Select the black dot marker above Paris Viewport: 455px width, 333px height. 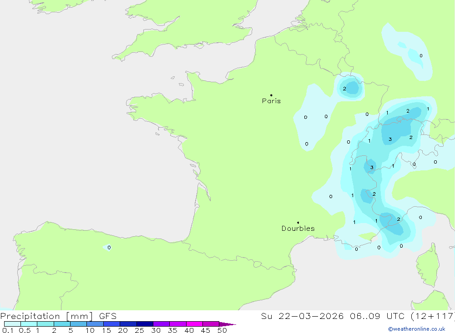point(271,95)
